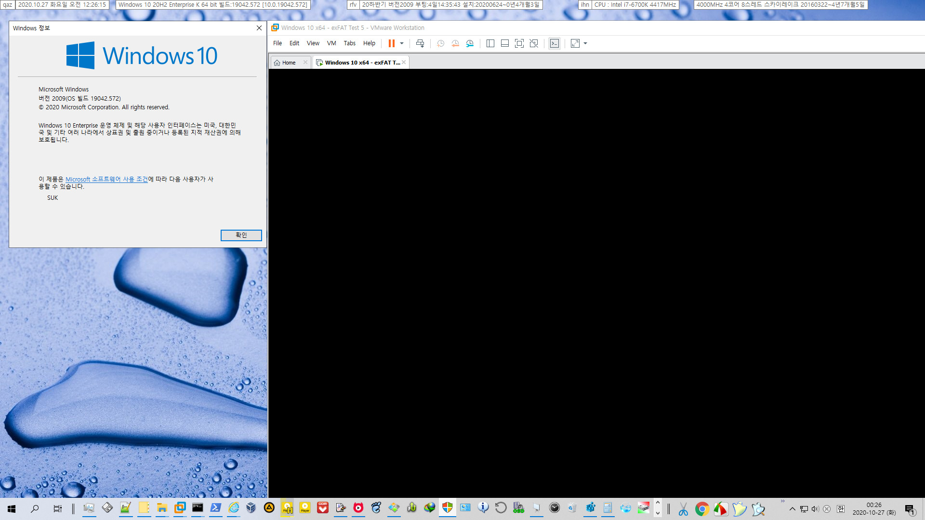Click the CPU Intel i7-6700K label

[635, 5]
